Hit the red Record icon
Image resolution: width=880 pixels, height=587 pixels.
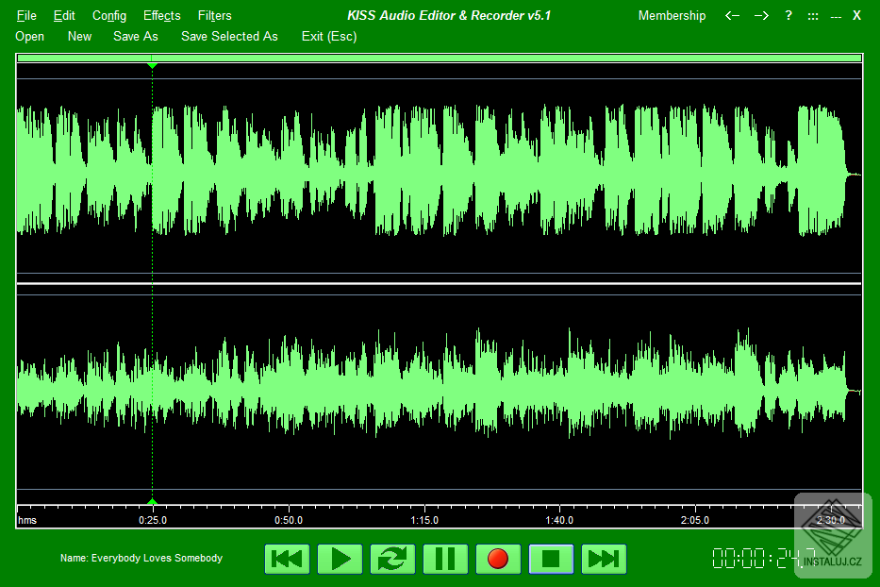498,559
